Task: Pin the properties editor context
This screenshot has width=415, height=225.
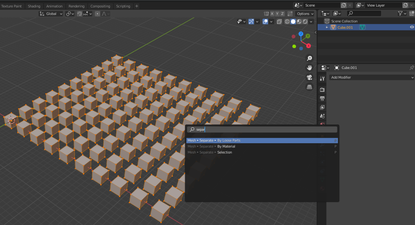Action: point(412,68)
